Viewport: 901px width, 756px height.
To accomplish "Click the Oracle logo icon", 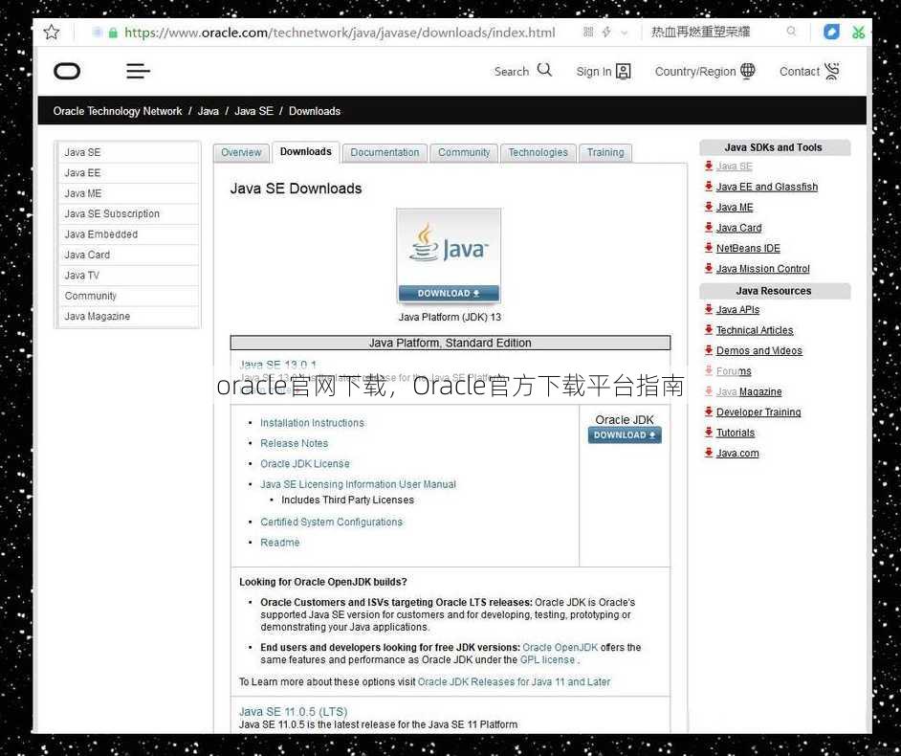I will pos(67,71).
